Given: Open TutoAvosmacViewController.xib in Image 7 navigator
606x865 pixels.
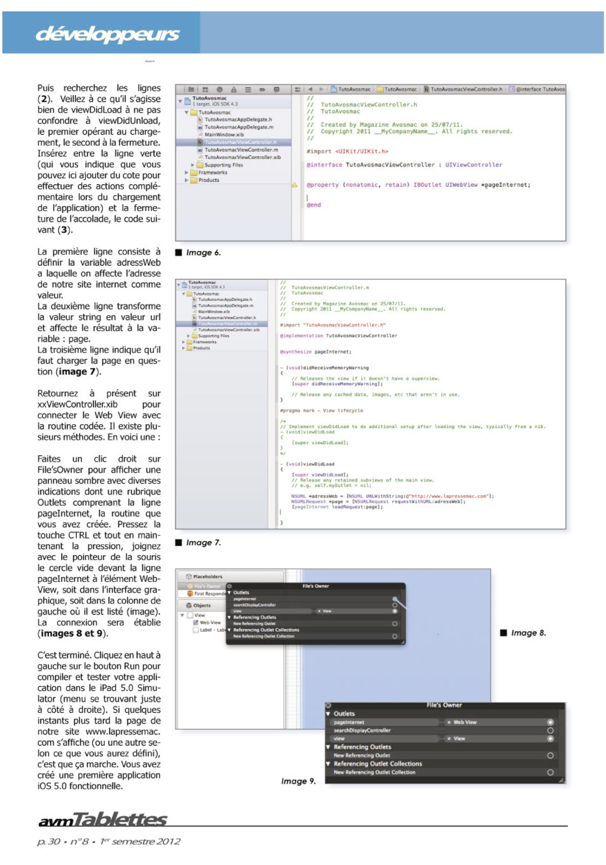Looking at the screenshot, I should [226, 330].
